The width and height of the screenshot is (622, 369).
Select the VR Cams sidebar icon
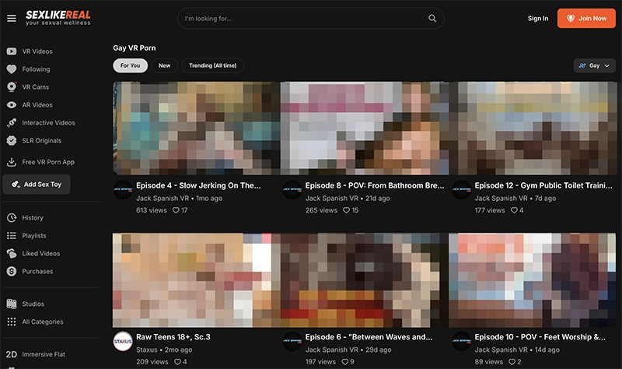(12, 87)
